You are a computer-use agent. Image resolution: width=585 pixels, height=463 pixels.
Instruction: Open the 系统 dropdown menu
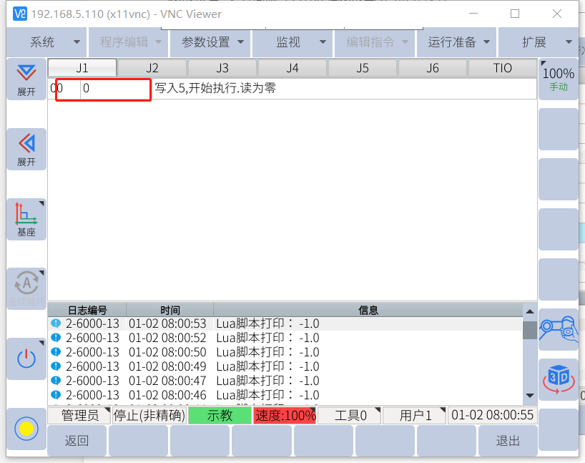click(46, 42)
